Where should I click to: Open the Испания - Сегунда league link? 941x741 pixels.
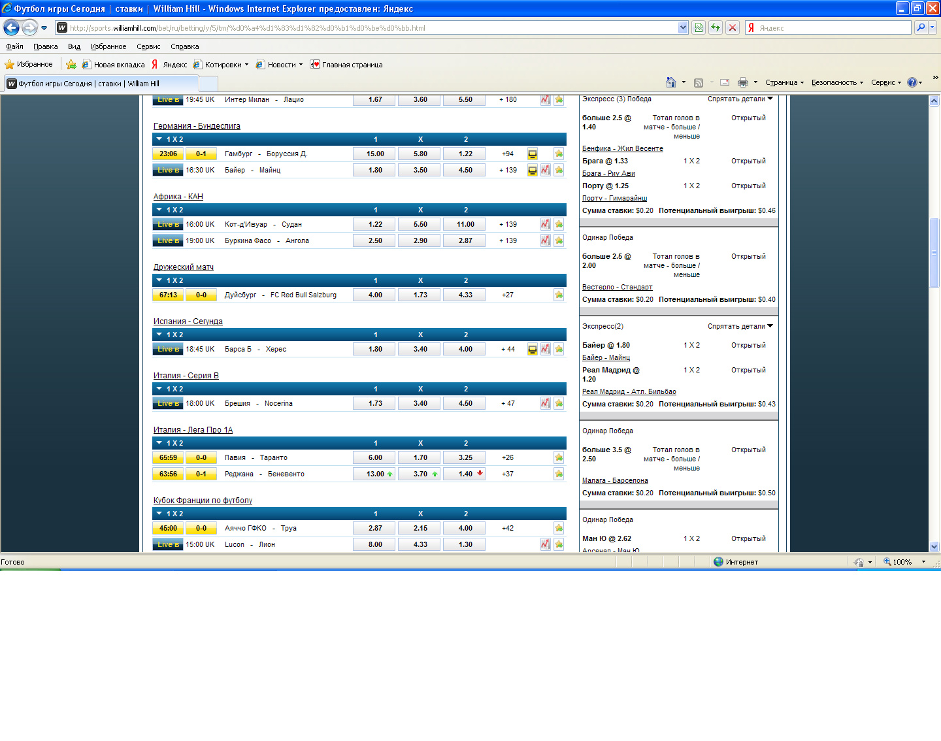pos(188,321)
